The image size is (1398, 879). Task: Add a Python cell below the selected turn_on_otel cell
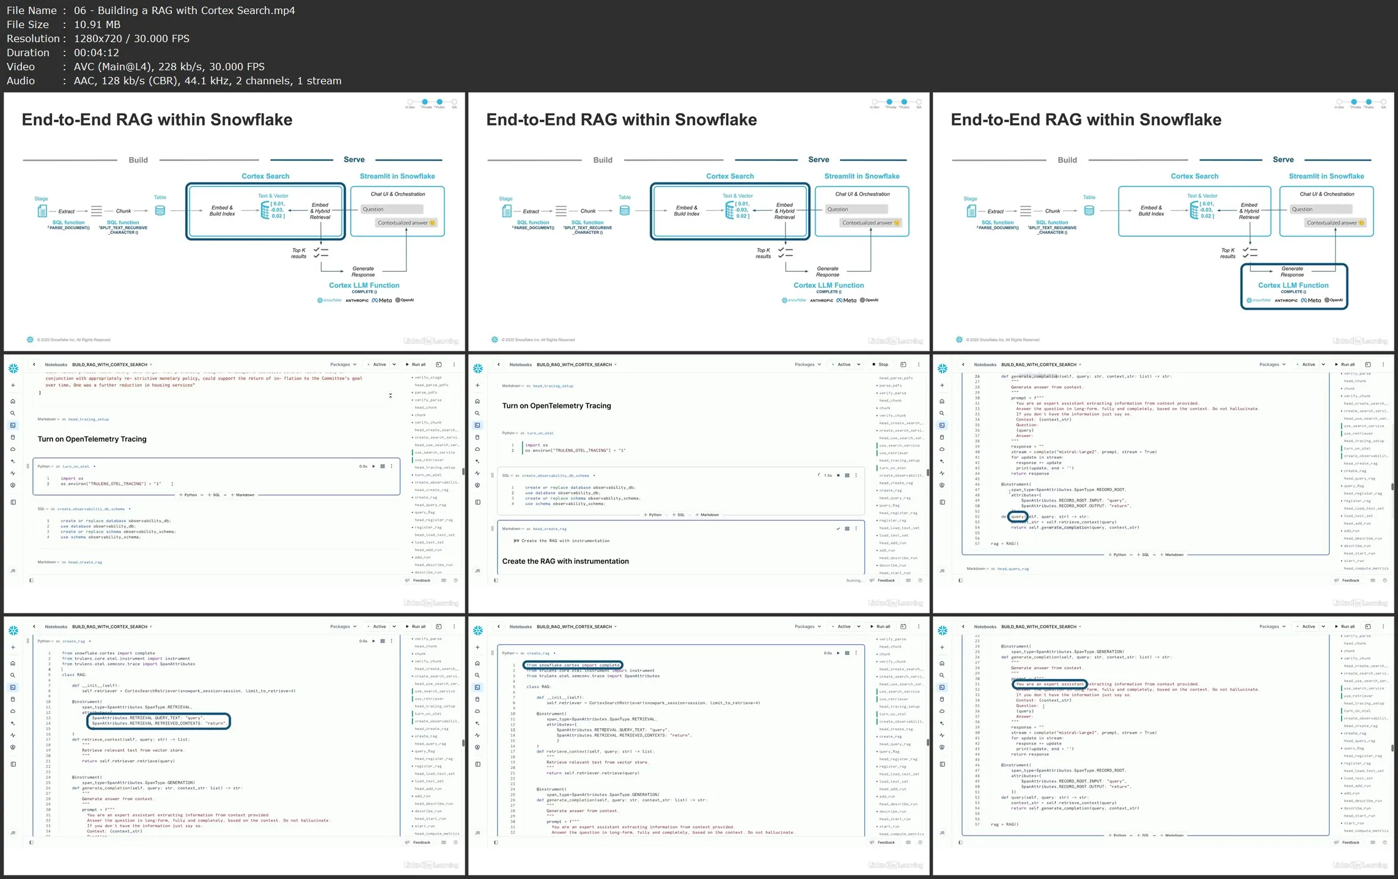(x=188, y=495)
